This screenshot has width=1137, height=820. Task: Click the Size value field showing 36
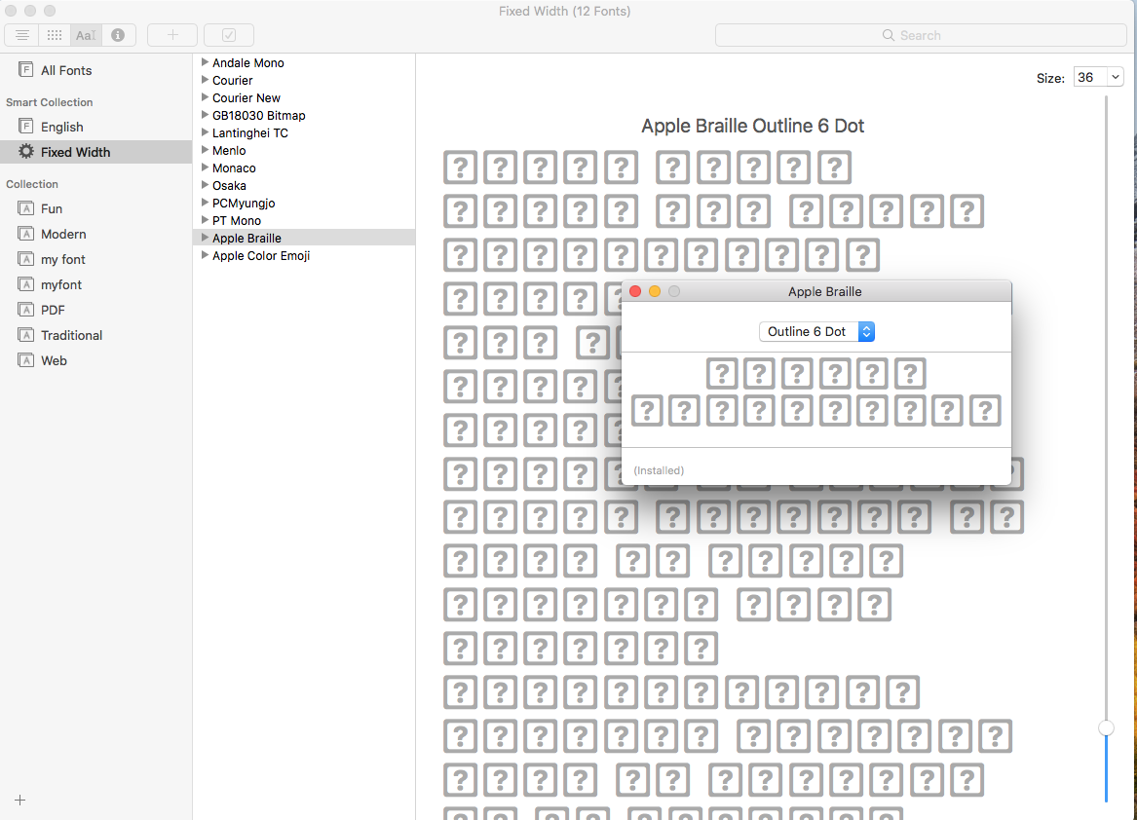1090,77
